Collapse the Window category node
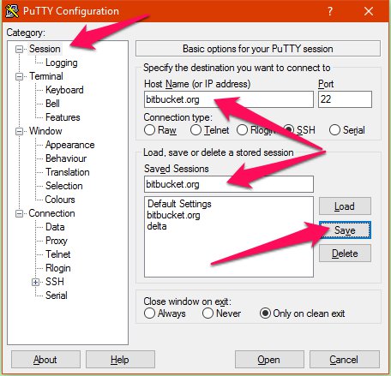 point(19,132)
